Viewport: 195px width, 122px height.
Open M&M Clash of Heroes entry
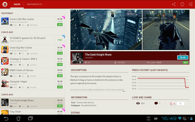click(32, 73)
